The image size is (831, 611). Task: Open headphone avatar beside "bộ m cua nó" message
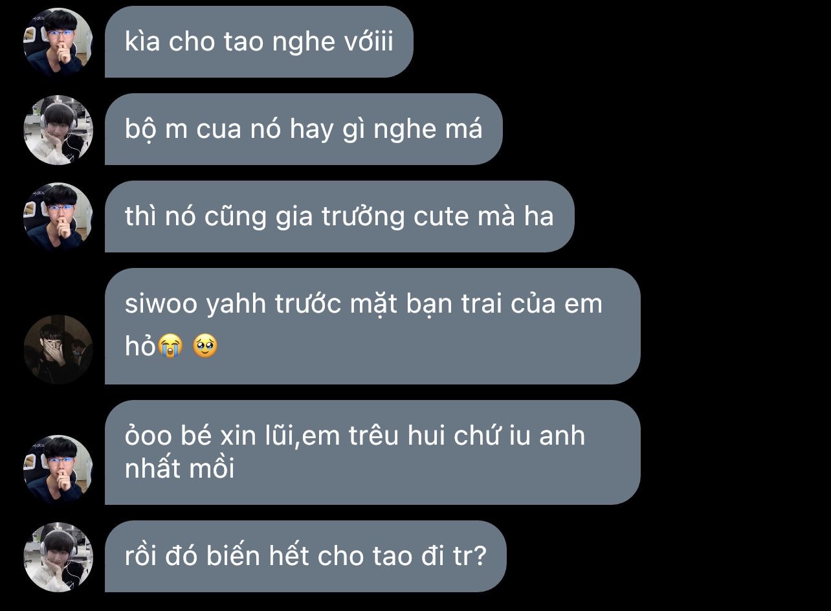58,129
